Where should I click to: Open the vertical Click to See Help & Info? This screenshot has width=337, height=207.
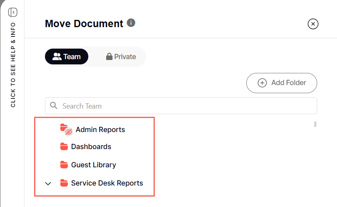[13, 65]
